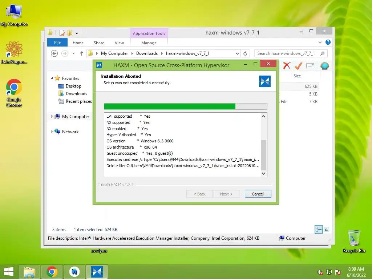Select the 'Hyper-V disabled' log line
This screenshot has width=372, height=279.
tap(129, 135)
